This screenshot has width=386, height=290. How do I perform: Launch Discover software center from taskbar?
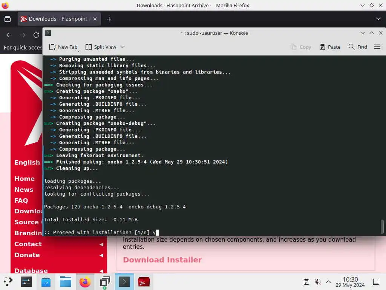click(x=46, y=282)
